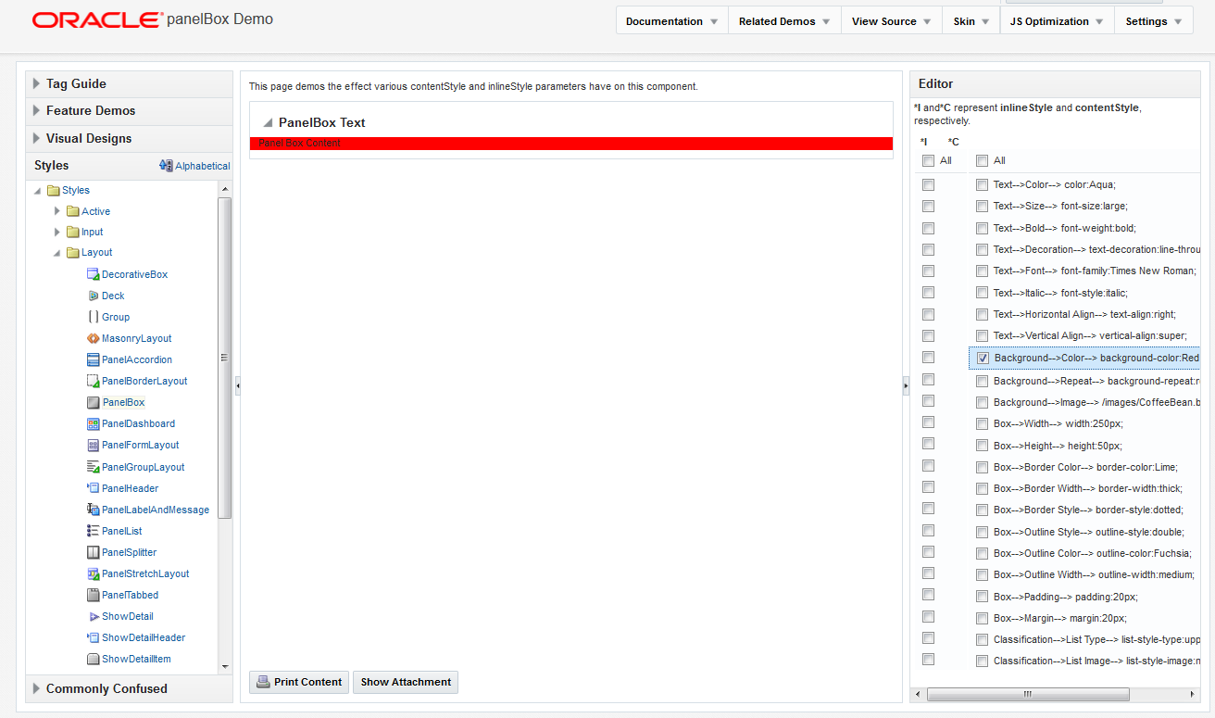Open the Alphabetical link in Styles
Image resolution: width=1215 pixels, height=718 pixels.
[203, 166]
